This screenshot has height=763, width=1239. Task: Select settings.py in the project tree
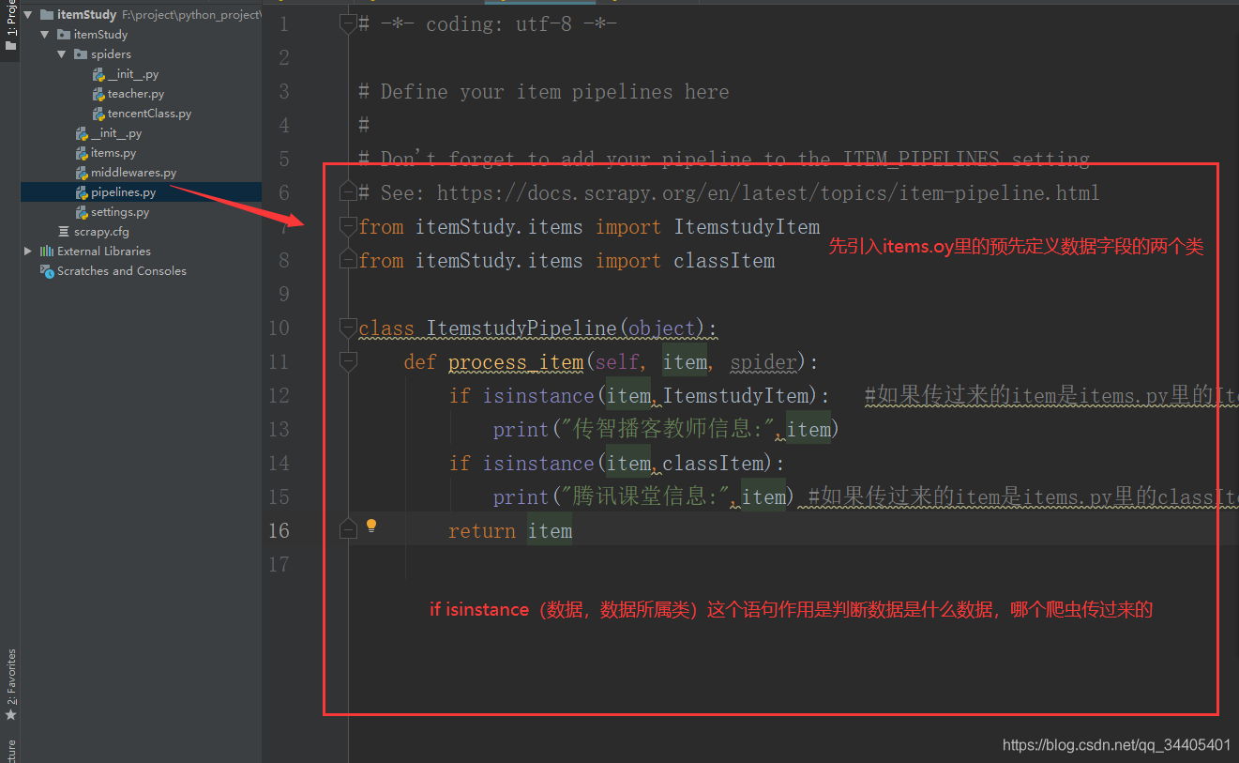(120, 212)
